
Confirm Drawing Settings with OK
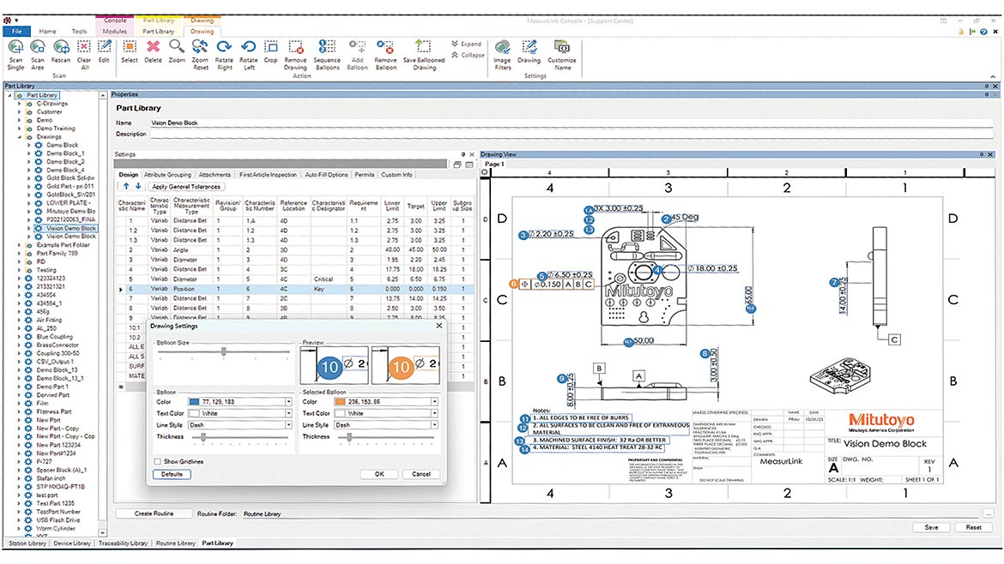(379, 474)
